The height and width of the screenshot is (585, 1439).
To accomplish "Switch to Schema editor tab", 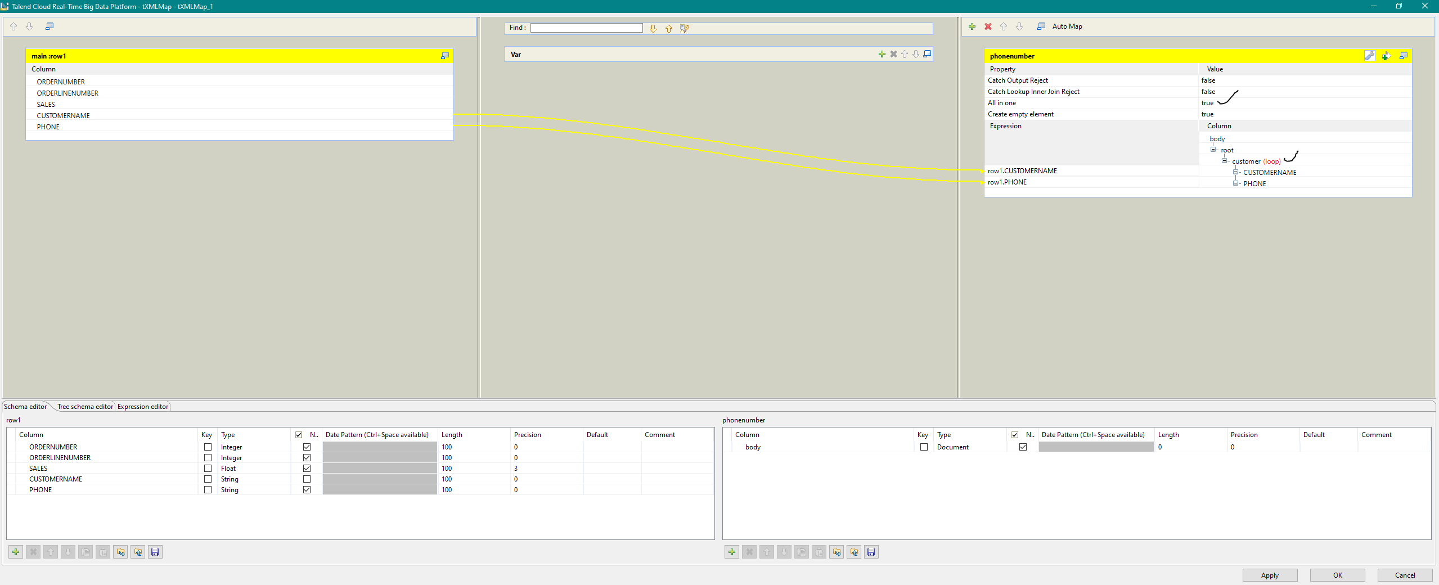I will [x=26, y=407].
